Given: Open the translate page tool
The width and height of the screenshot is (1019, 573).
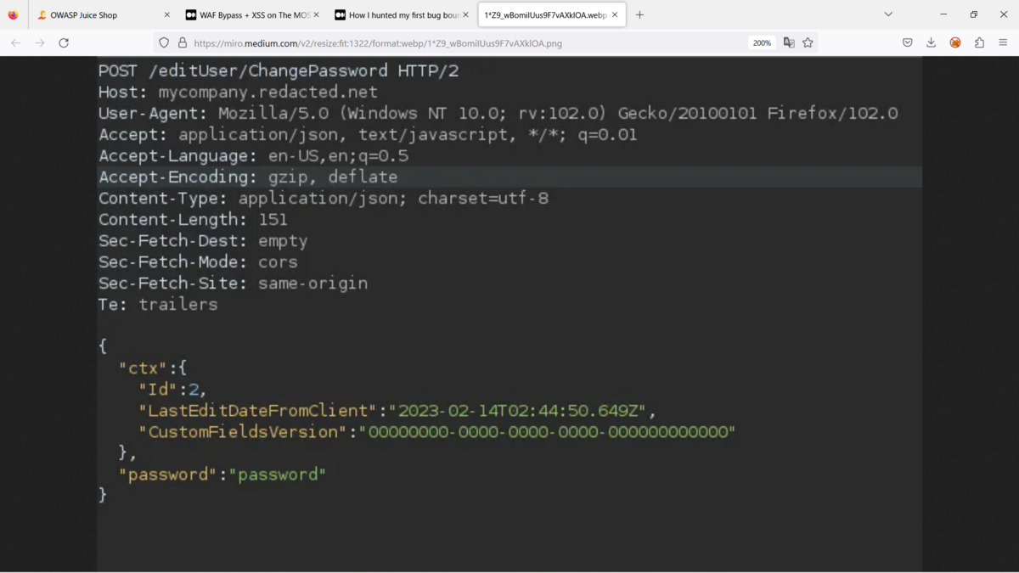Looking at the screenshot, I should pos(790,42).
